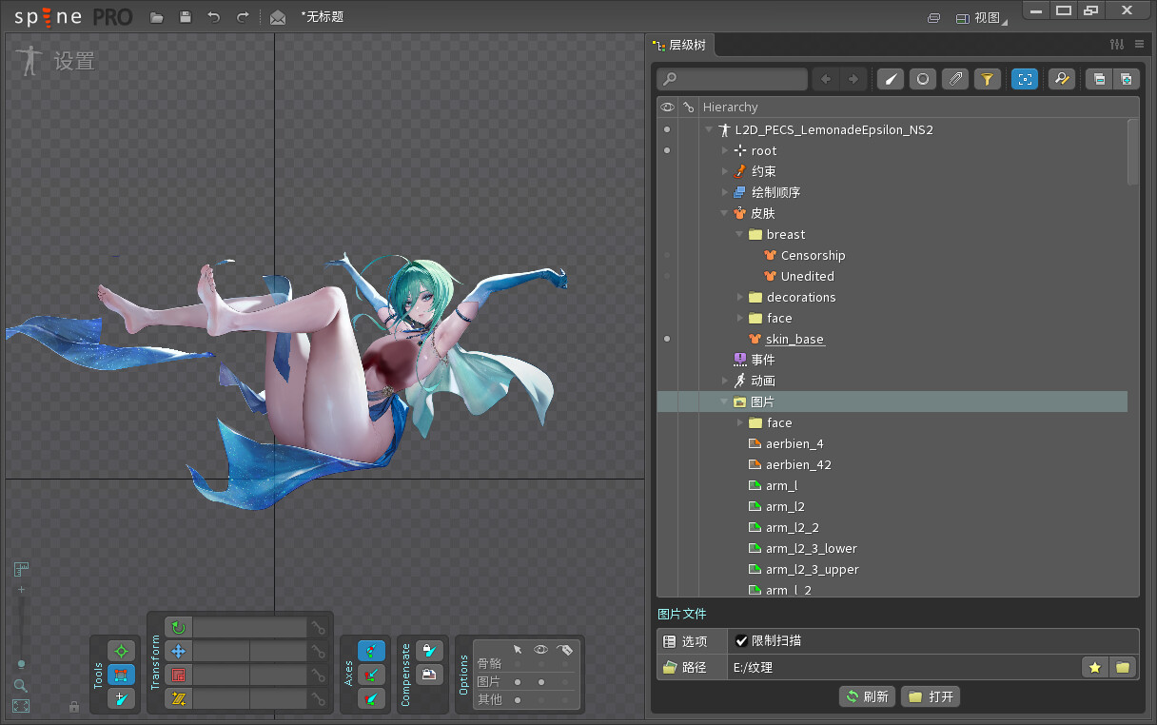Click the viewport zoom slider handle
This screenshot has height=725, width=1157.
click(21, 663)
